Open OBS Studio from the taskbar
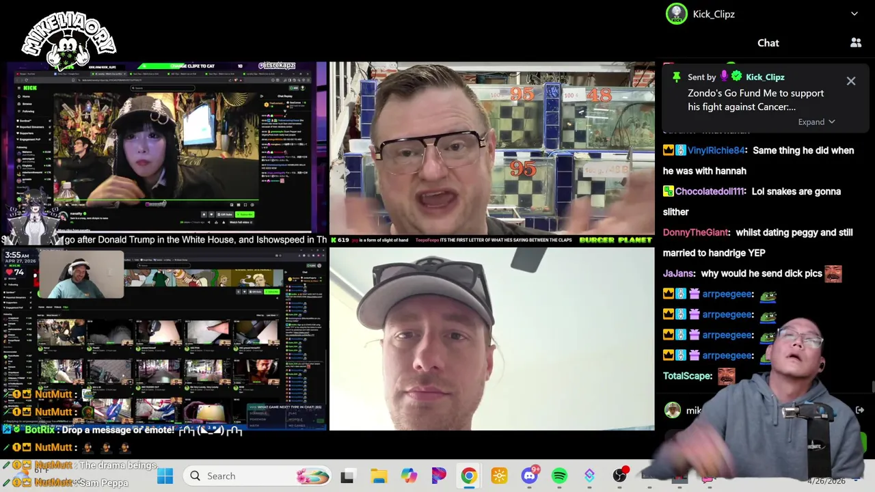Image resolution: width=875 pixels, height=492 pixels. [x=620, y=476]
